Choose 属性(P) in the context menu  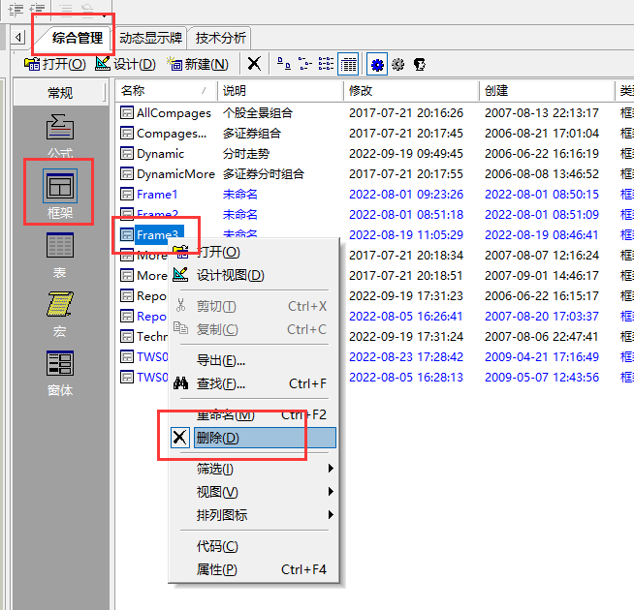click(x=254, y=569)
